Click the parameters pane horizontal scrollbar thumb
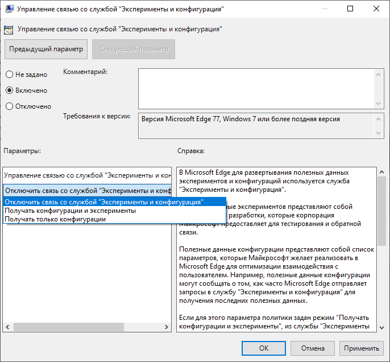390x362 pixels. [x=69, y=327]
